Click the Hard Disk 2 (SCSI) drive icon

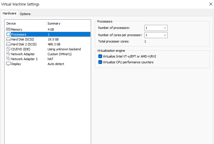coord(8,44)
